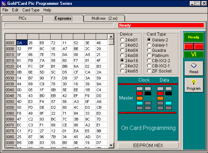This screenshot has width=208, height=153.
Task: Select cell 5F in row 0010
Action: pyautogui.click(x=22, y=55)
